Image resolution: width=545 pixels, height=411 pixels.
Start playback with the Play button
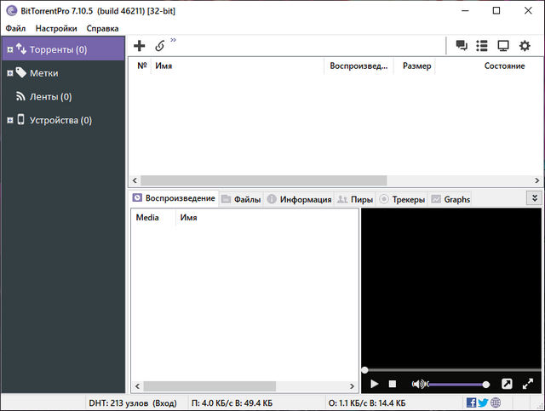pos(375,384)
